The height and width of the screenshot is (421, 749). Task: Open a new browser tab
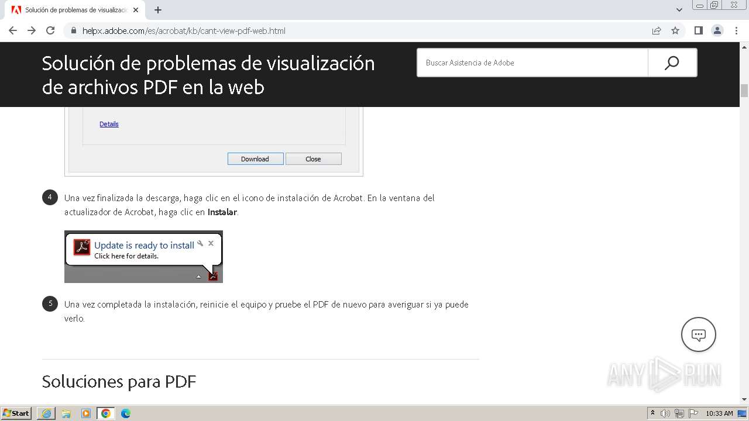point(158,10)
